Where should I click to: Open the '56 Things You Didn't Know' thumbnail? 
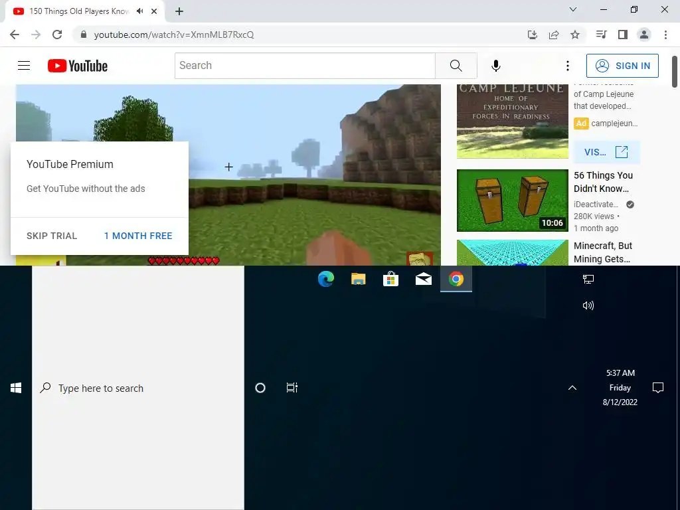tap(512, 201)
